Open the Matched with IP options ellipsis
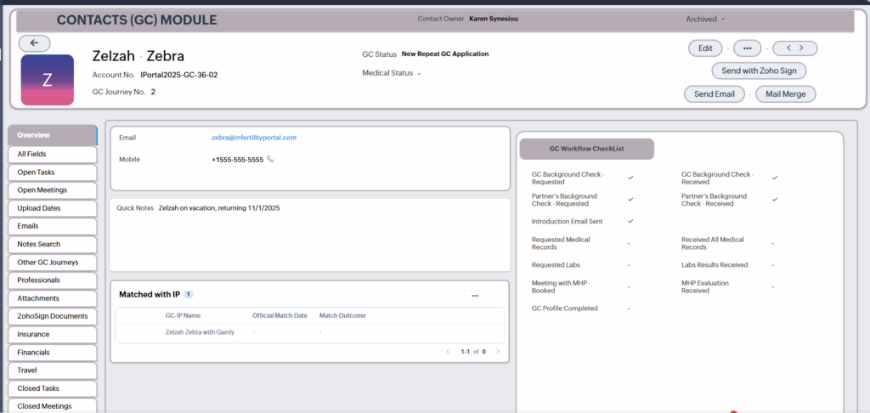Viewport: 870px width, 413px height. tap(475, 296)
